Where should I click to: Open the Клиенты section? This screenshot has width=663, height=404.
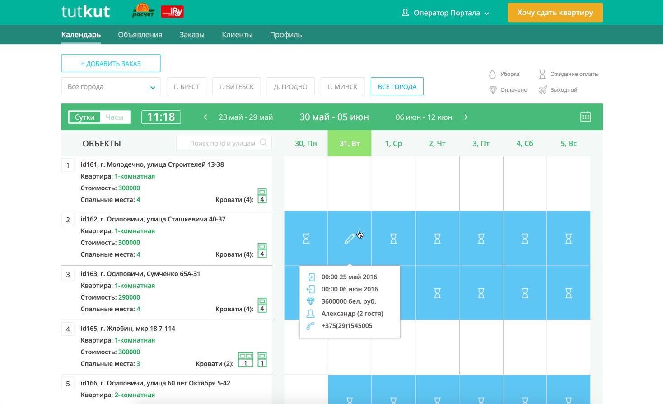[x=237, y=34]
